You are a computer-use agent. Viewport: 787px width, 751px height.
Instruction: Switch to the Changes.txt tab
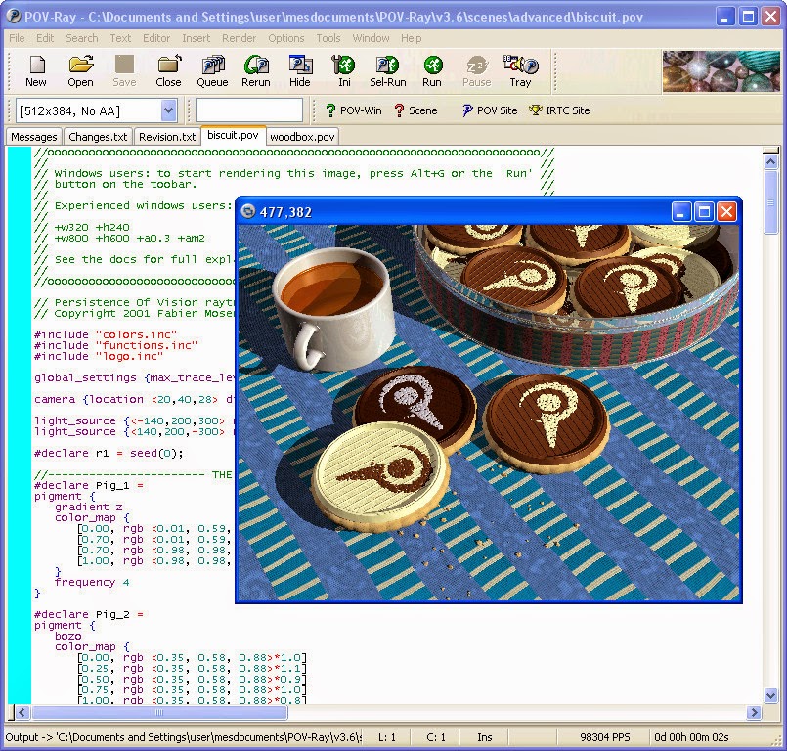click(98, 137)
